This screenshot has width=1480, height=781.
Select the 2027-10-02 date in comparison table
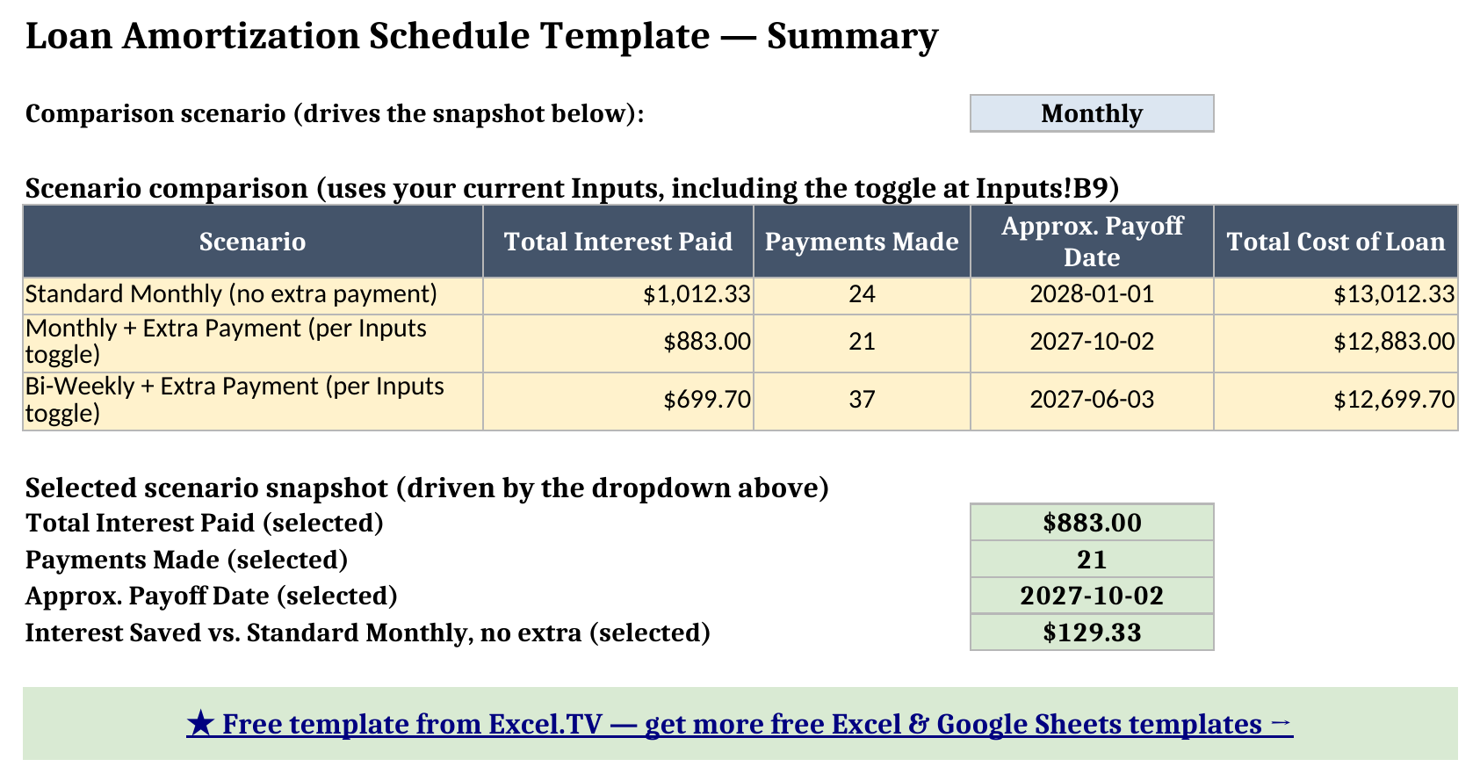click(x=1092, y=343)
